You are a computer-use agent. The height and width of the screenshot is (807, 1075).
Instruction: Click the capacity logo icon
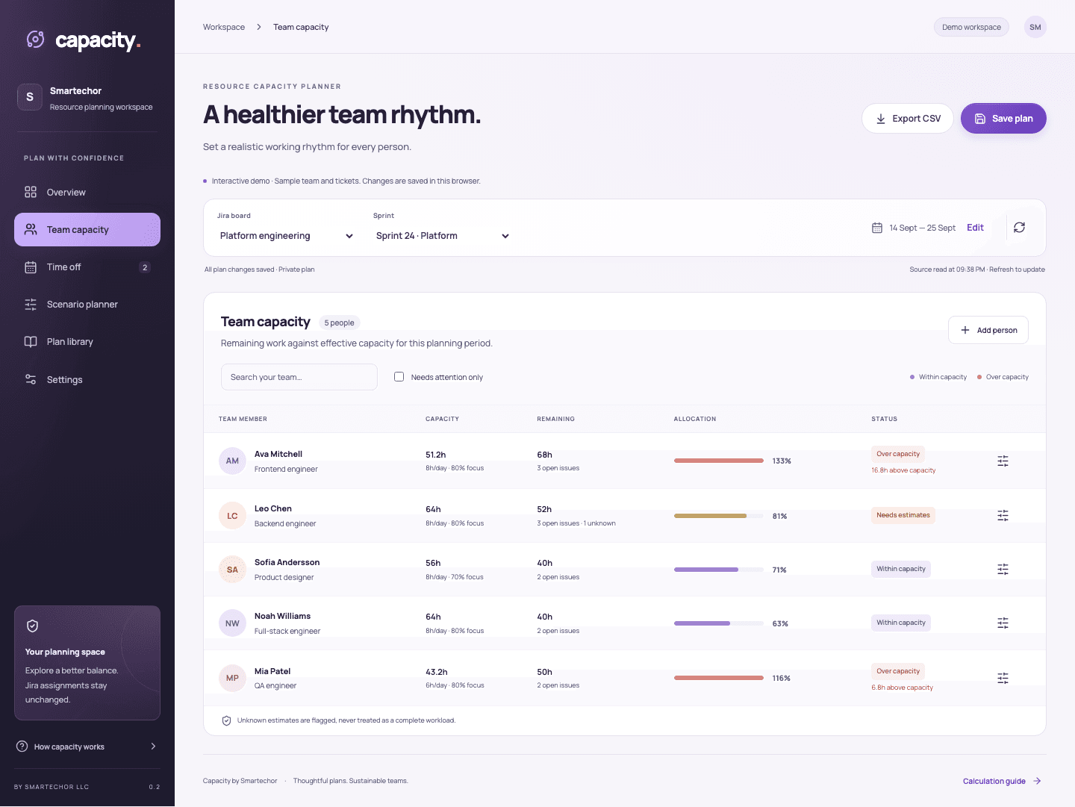click(x=35, y=39)
